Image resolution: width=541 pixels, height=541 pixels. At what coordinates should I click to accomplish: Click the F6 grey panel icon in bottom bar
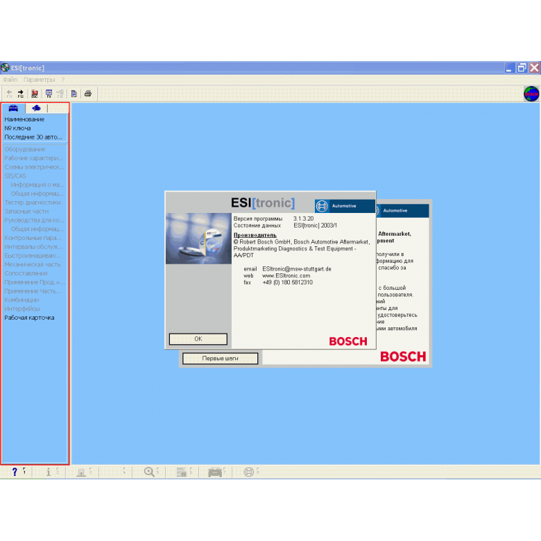tap(182, 472)
